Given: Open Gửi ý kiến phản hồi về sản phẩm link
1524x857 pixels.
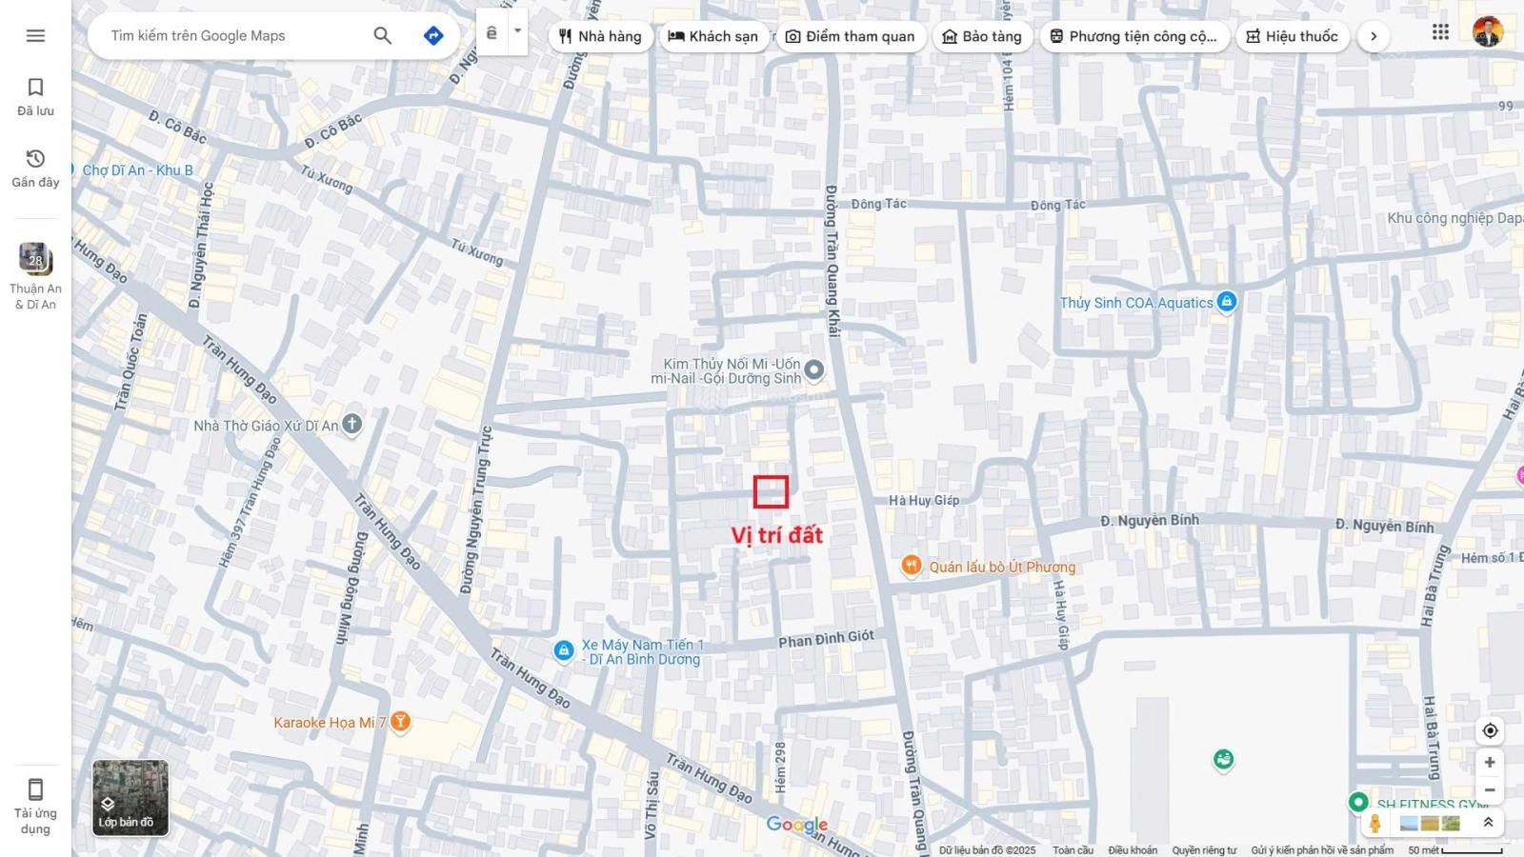Looking at the screenshot, I should (x=1322, y=850).
